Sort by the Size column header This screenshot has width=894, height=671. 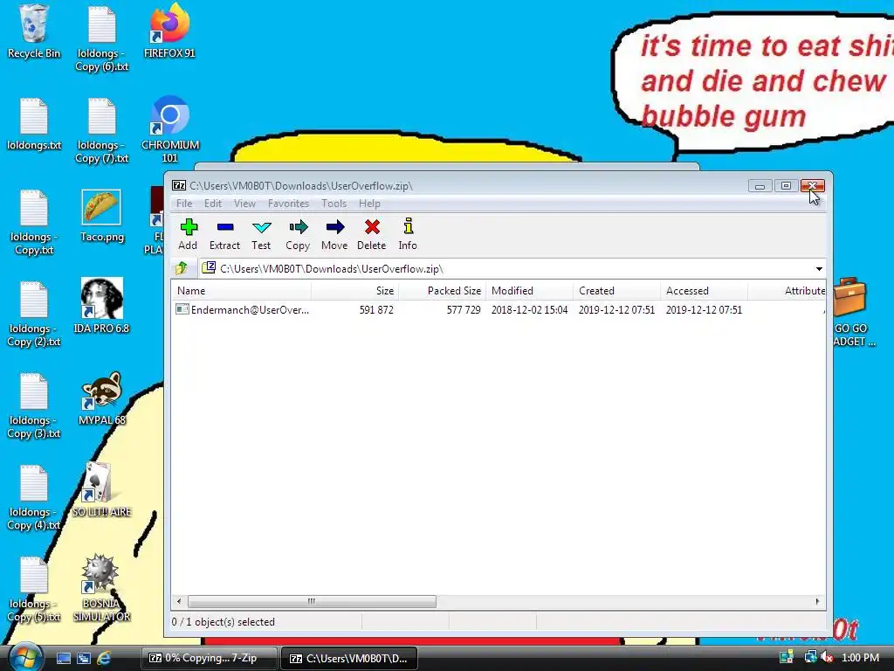(354, 291)
